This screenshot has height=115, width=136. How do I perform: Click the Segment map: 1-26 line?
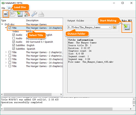tap(79, 59)
